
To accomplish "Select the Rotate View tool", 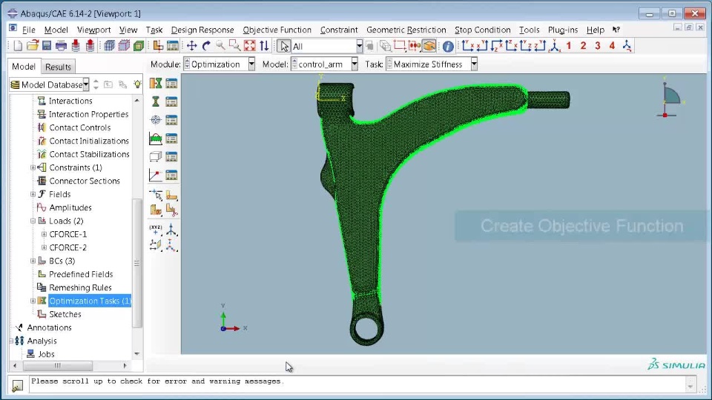I will (206, 46).
